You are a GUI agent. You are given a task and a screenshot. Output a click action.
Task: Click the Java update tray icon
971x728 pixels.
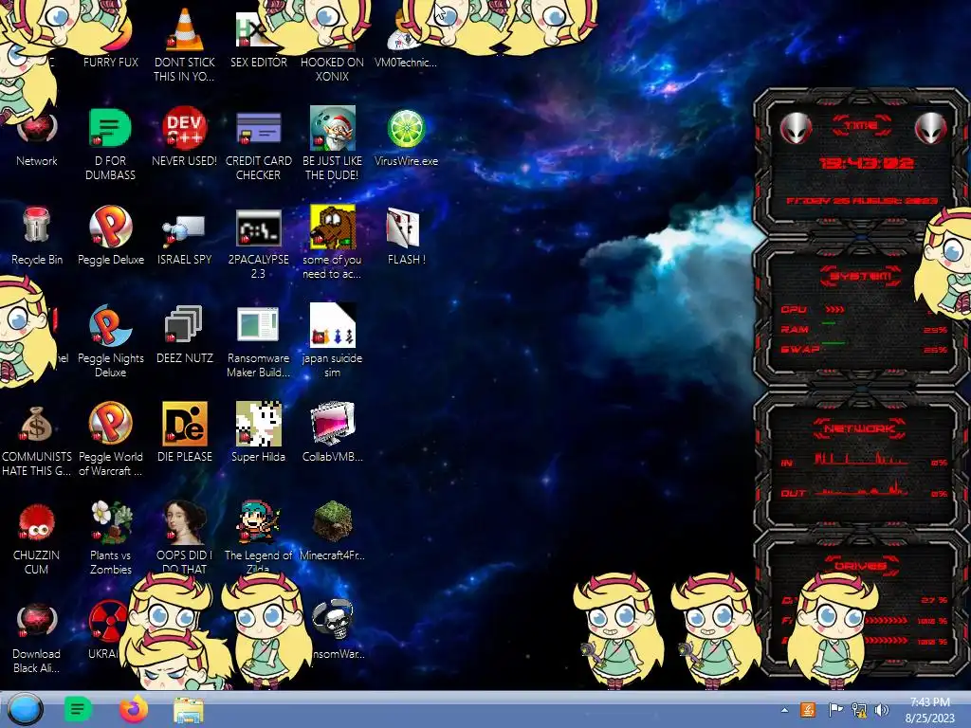pos(808,710)
